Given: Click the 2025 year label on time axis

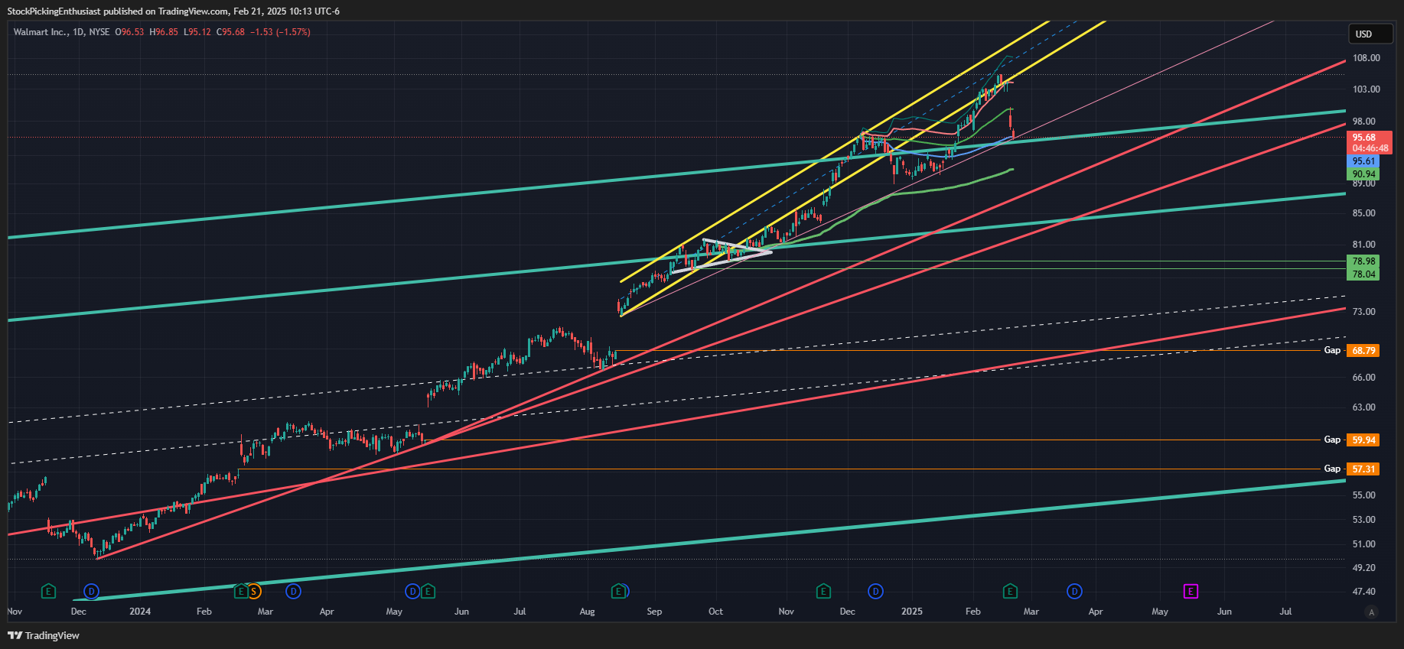Looking at the screenshot, I should [912, 612].
